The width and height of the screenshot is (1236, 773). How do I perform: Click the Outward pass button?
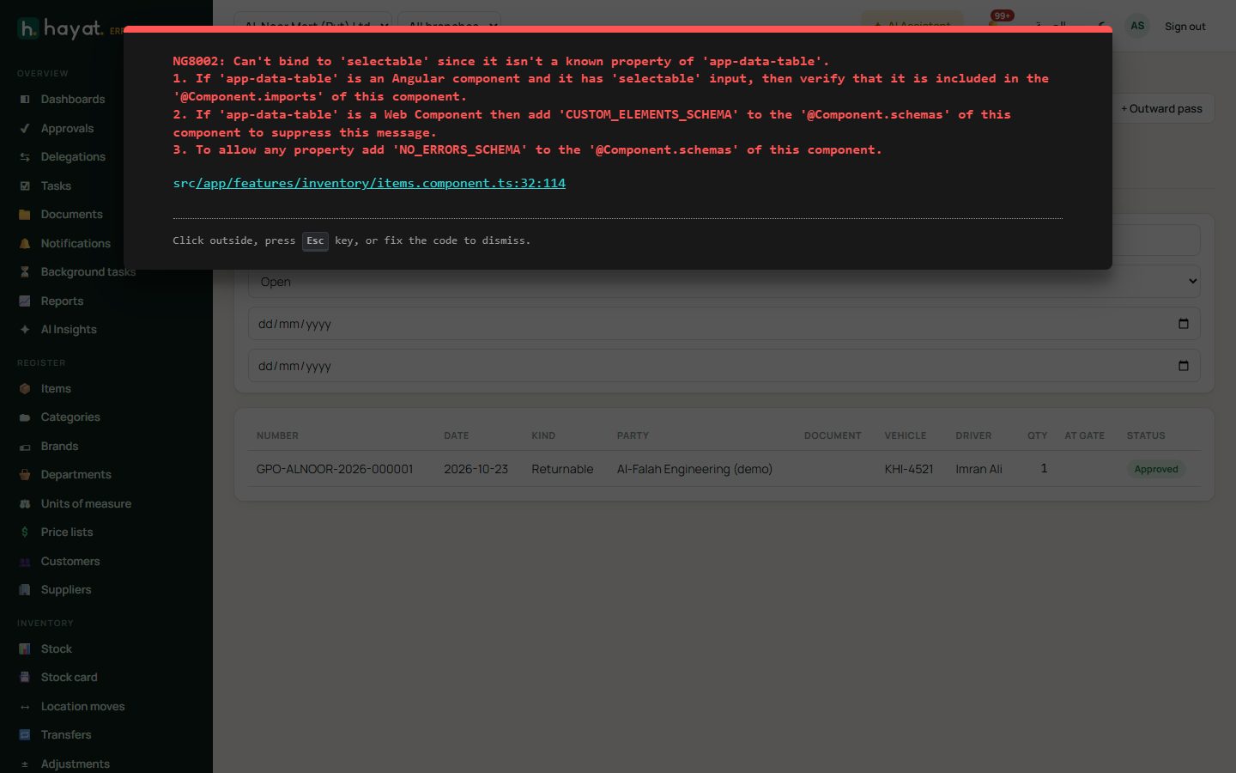(x=1161, y=108)
